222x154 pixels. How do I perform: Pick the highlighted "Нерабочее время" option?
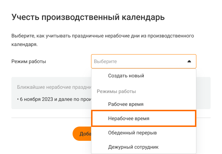tap(128, 118)
